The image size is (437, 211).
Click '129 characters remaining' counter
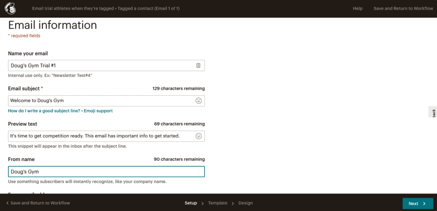pos(178,88)
